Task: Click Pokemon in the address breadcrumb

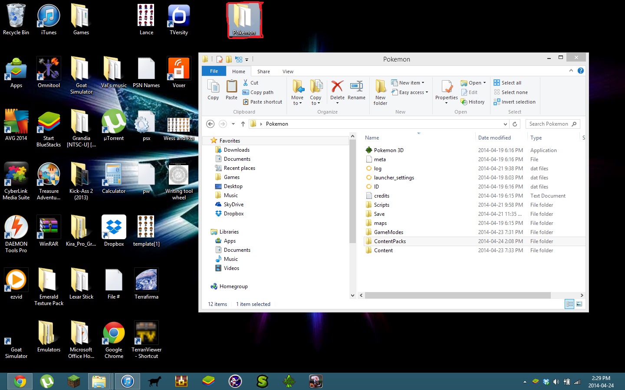Action: point(277,124)
